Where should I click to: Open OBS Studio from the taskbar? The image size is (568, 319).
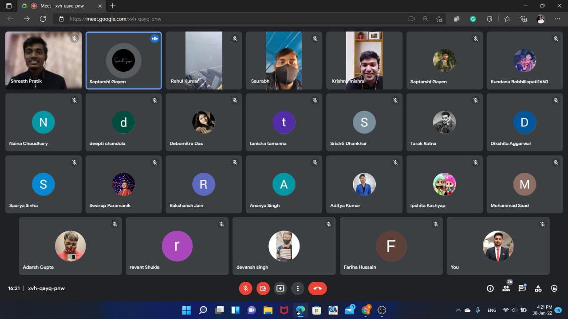pyautogui.click(x=382, y=310)
